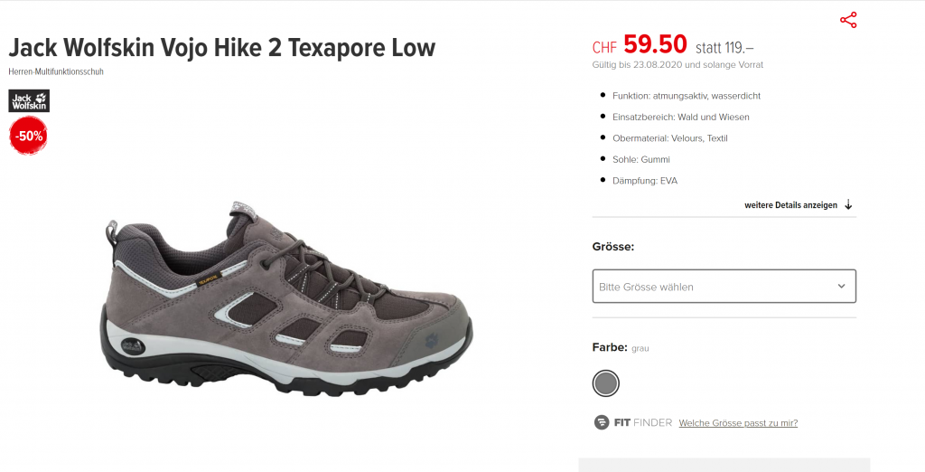Screen dimensions: 925x472
Task: Click the down arrow beside weitere Details
Action: [x=848, y=205]
